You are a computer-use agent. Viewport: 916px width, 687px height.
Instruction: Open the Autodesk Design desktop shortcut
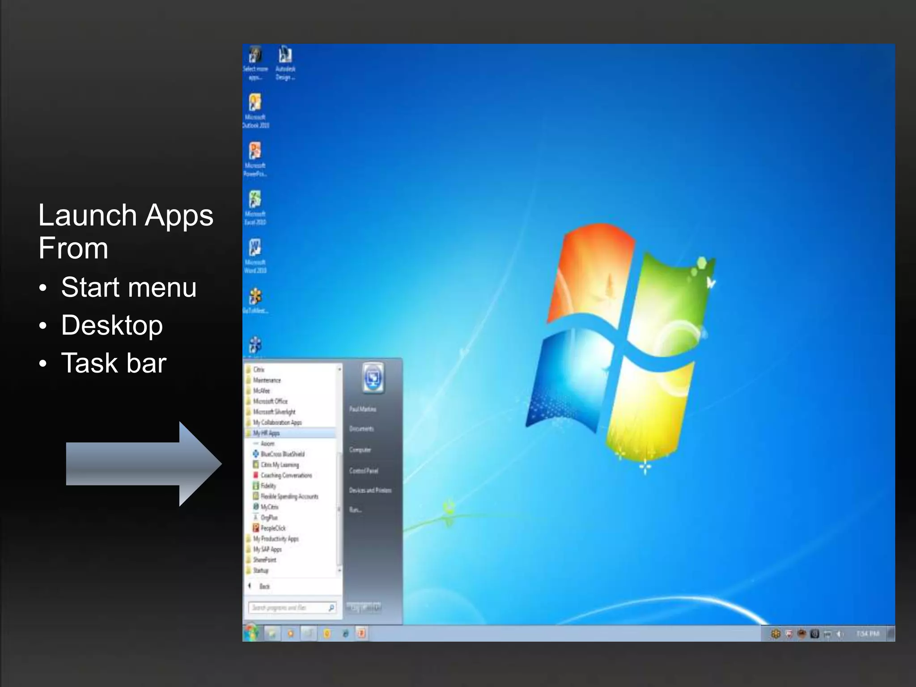tap(285, 63)
